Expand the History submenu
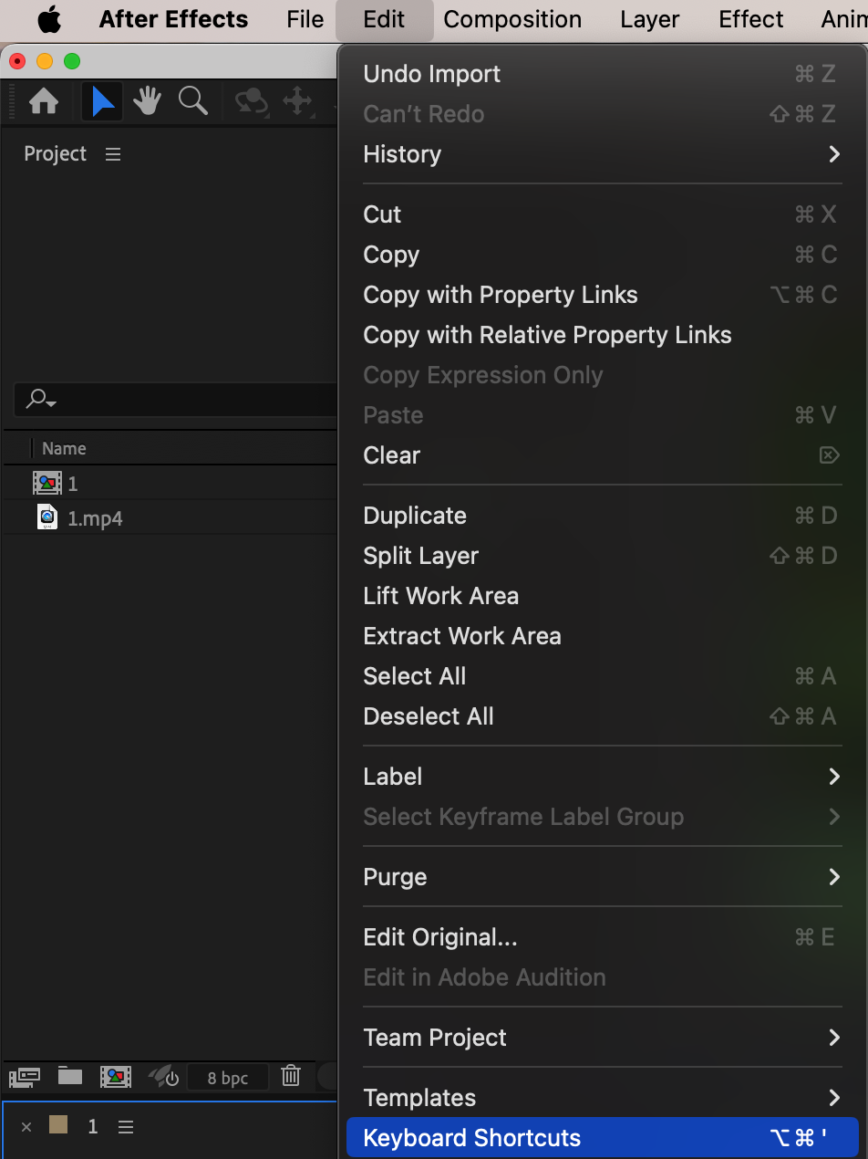The width and height of the screenshot is (868, 1159). click(833, 154)
